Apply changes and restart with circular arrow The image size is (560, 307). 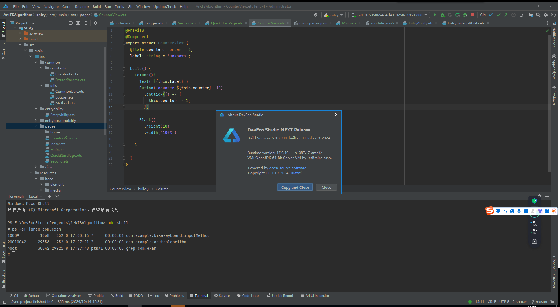point(457,15)
